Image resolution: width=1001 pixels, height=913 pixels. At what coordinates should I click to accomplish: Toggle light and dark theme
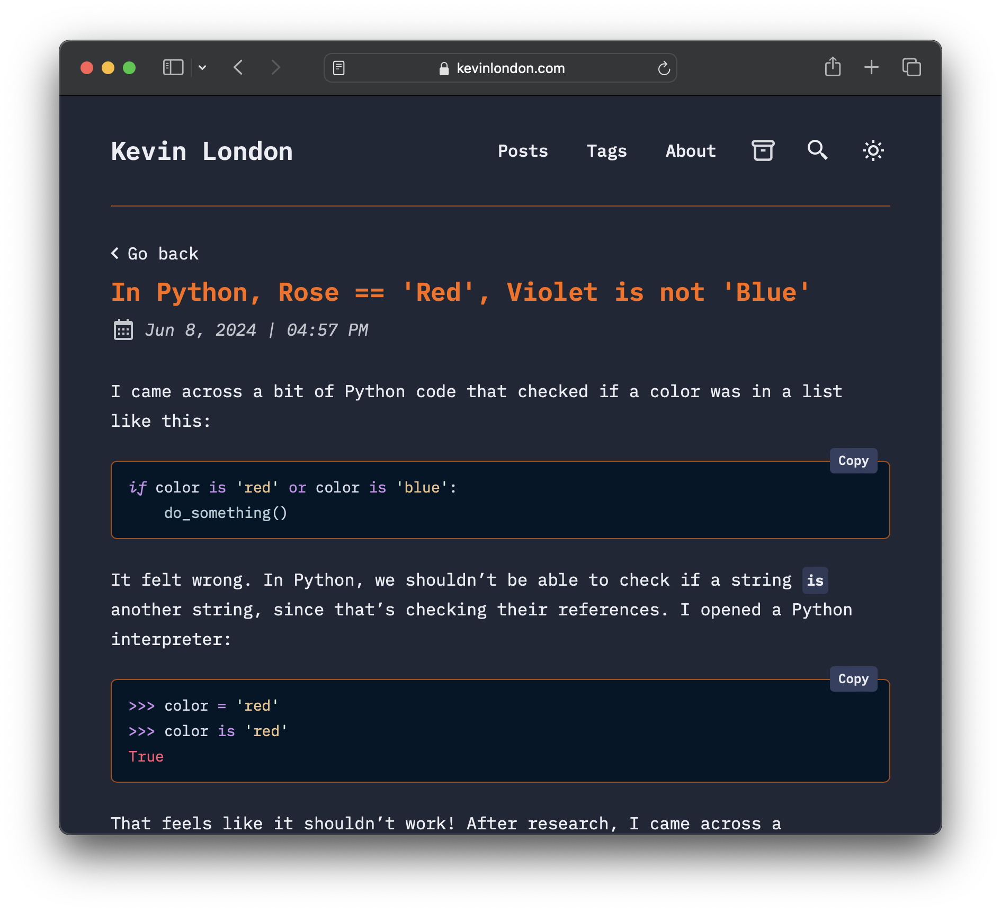coord(873,151)
